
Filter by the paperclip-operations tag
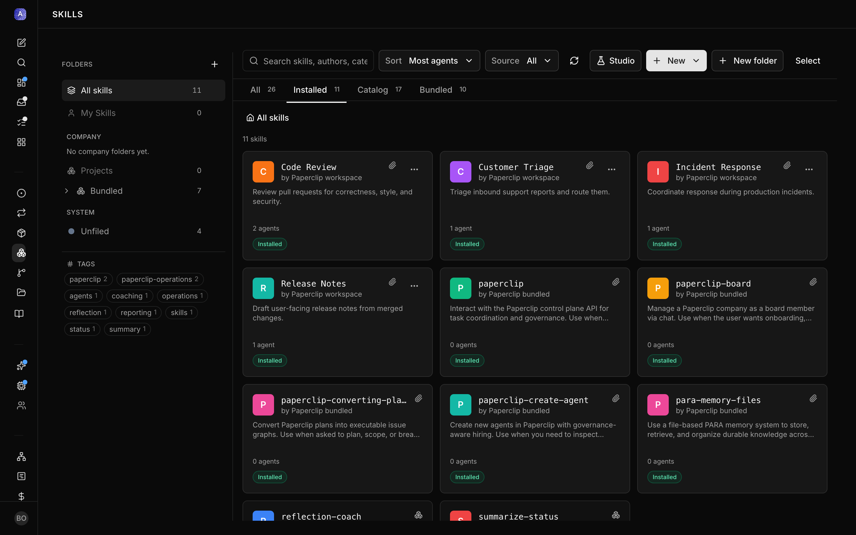[160, 279]
